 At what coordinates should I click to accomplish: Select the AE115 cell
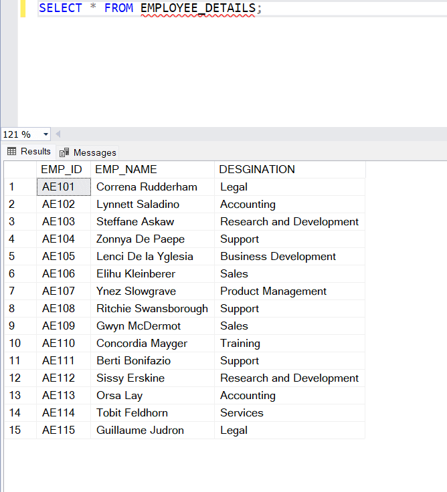(x=64, y=430)
